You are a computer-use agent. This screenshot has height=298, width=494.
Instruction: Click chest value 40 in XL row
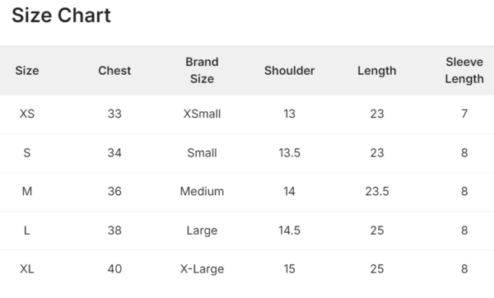click(114, 269)
